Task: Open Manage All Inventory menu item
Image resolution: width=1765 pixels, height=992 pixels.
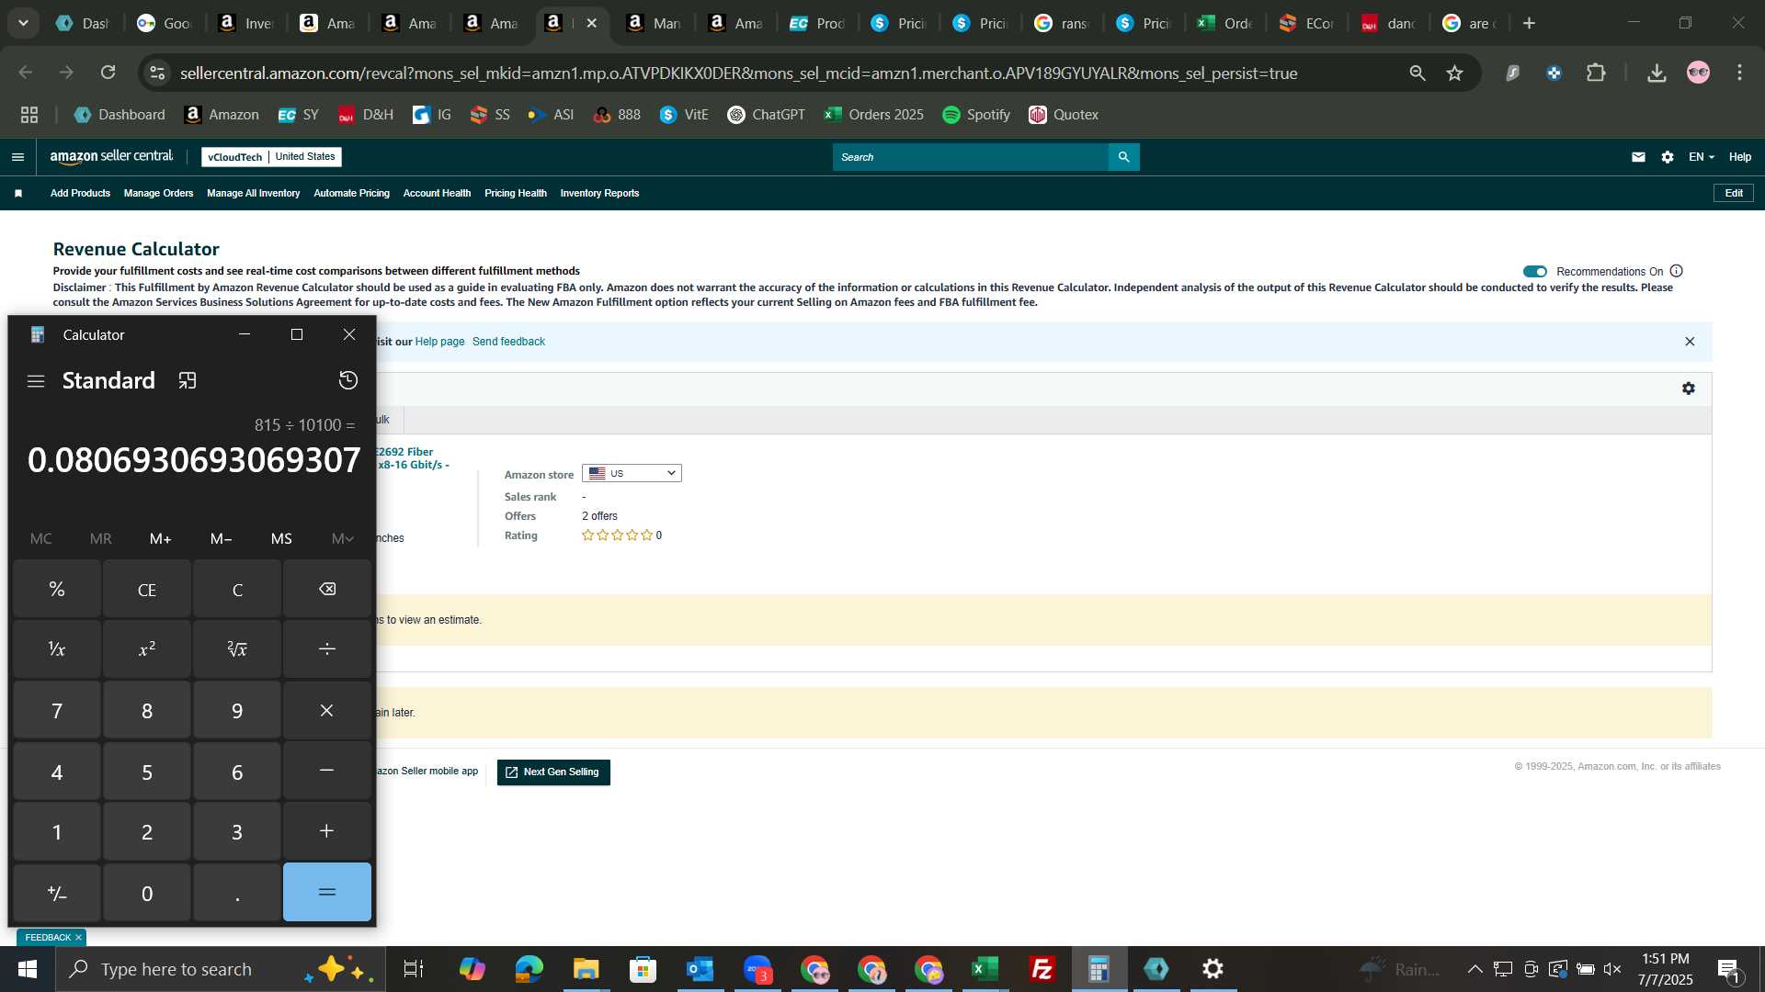Action: click(x=253, y=193)
